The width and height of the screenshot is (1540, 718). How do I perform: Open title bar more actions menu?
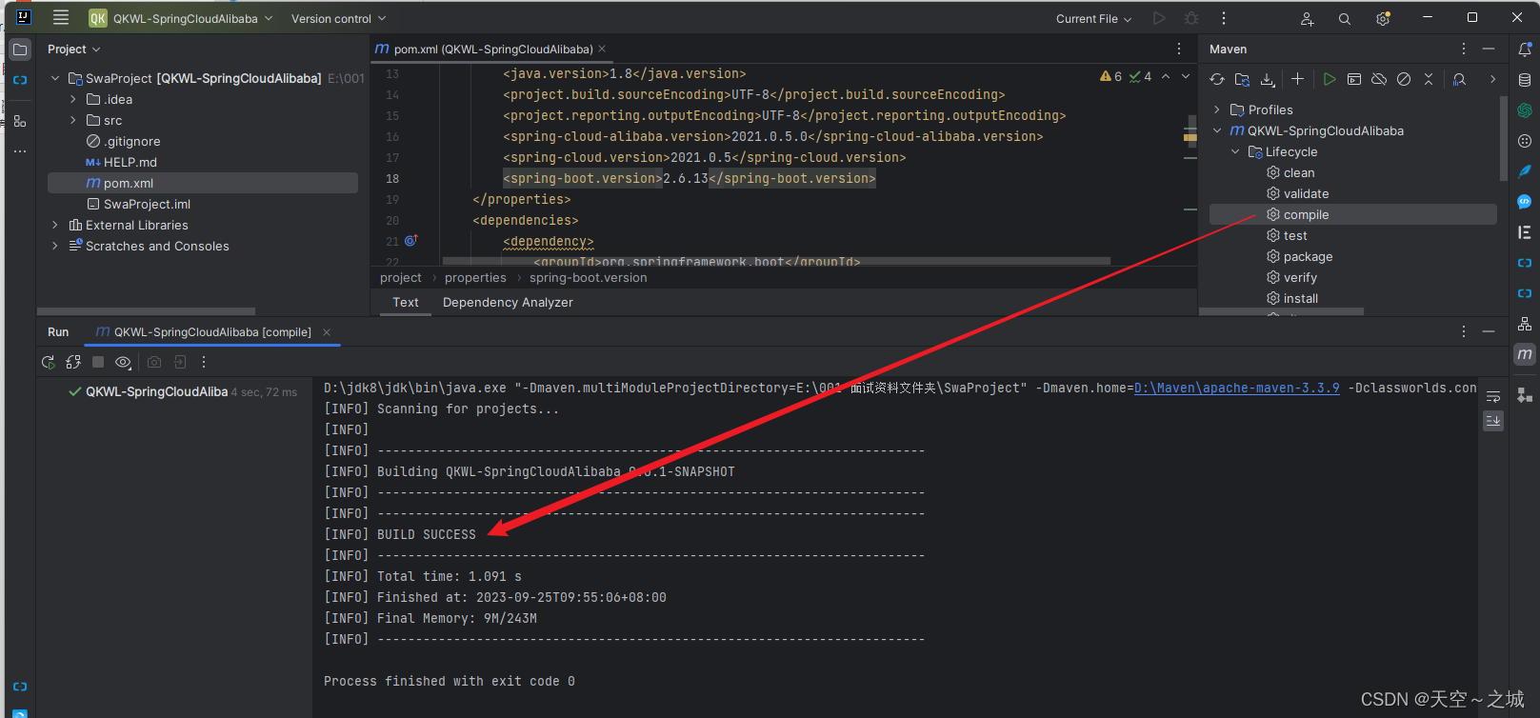tap(1224, 18)
